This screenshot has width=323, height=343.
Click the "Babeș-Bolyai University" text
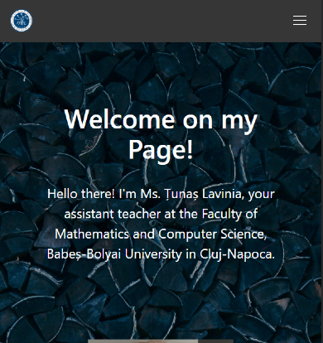tap(114, 254)
